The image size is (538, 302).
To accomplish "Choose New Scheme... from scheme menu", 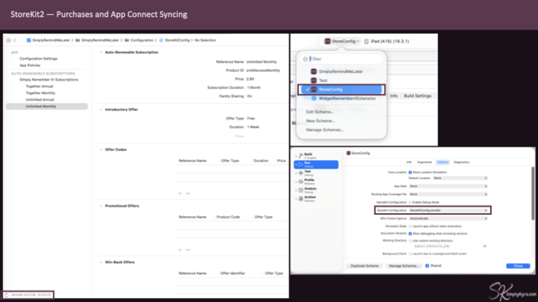I will pyautogui.click(x=320, y=121).
